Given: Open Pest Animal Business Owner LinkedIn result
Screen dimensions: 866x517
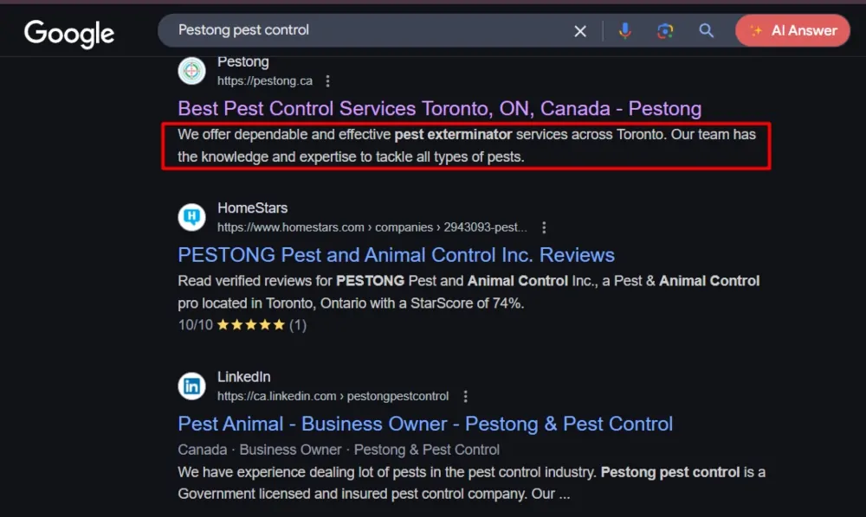Looking at the screenshot, I should pos(424,424).
